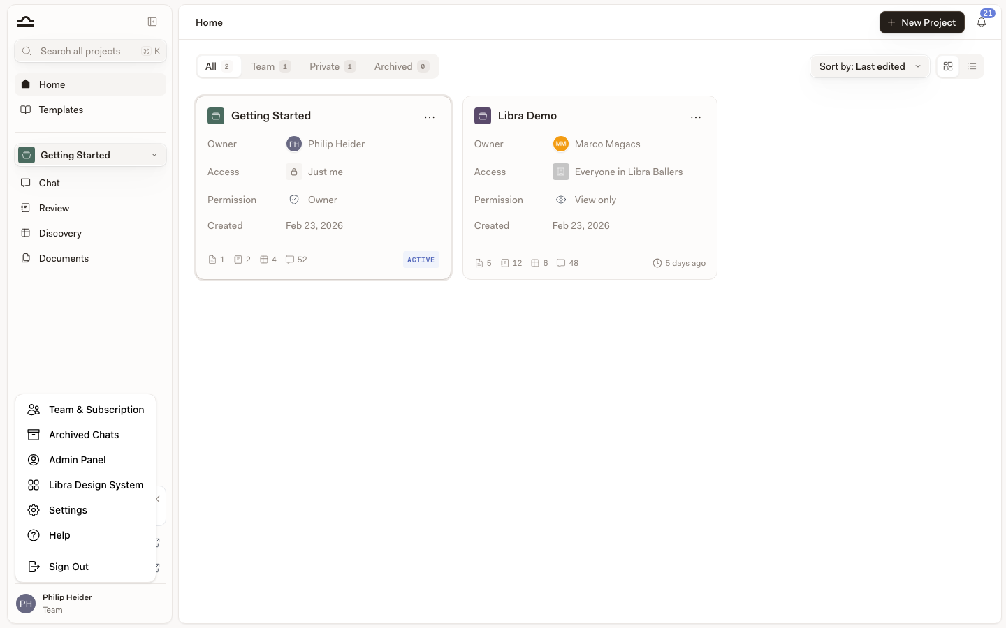The image size is (1006, 628).
Task: Click clock icon by 5 days ago
Action: tap(657, 263)
